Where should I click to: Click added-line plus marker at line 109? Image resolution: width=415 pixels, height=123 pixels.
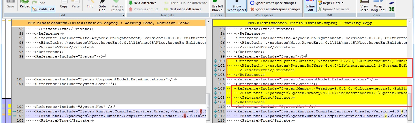click(x=215, y=102)
